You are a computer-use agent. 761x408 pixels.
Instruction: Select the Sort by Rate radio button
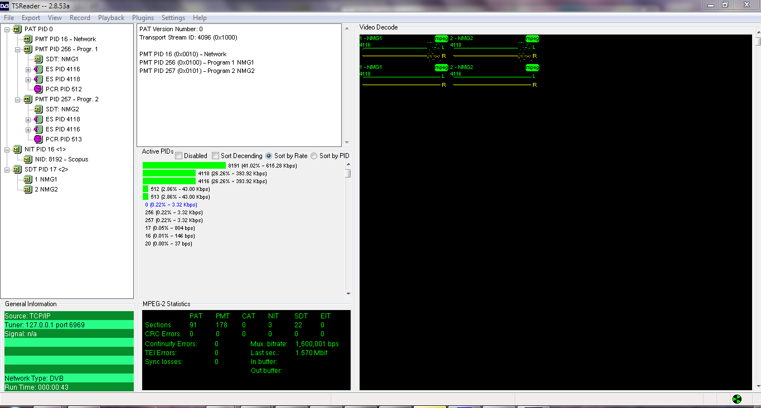click(x=269, y=156)
